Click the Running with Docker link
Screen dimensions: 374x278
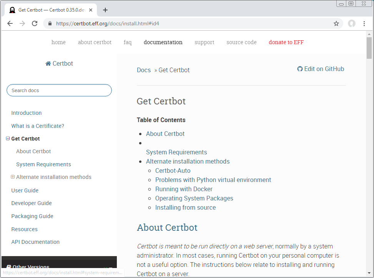184,189
